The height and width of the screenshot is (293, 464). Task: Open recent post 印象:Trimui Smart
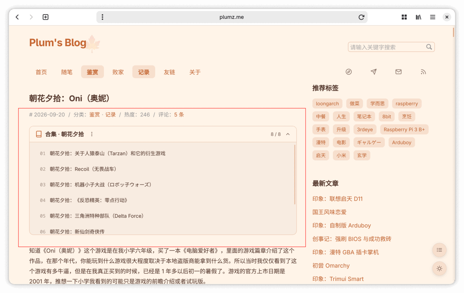pos(338,279)
